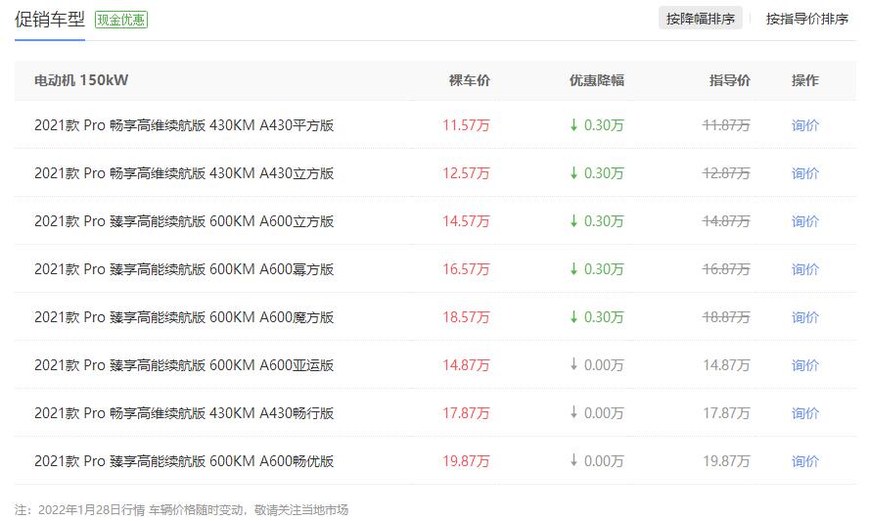Click 询价 for the A600亚运版 model
869x521 pixels.
[x=804, y=365]
